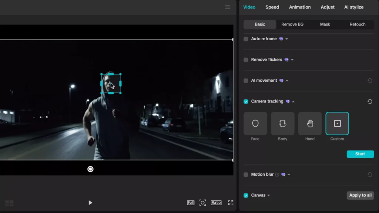Select the Body tracking option
This screenshot has width=379, height=213.
(282, 124)
